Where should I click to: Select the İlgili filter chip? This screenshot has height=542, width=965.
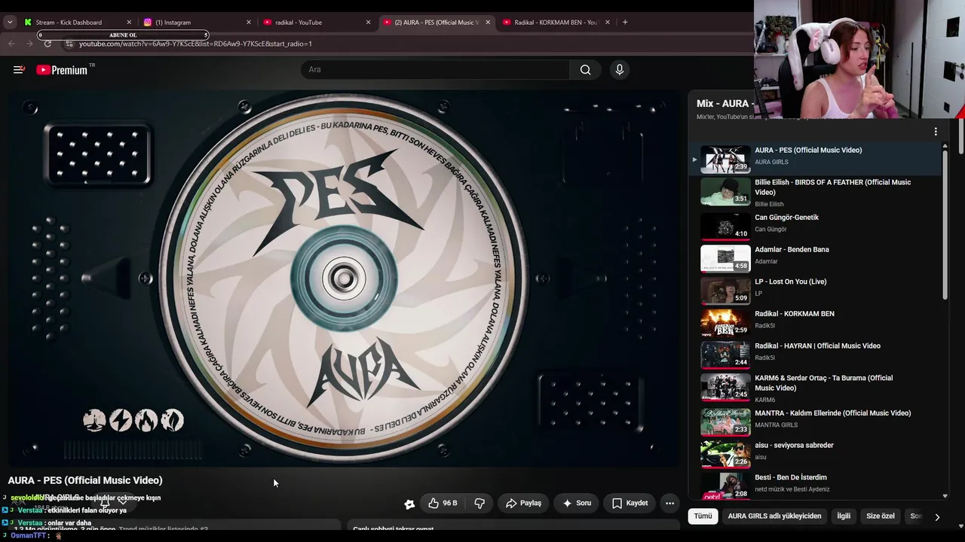(844, 516)
